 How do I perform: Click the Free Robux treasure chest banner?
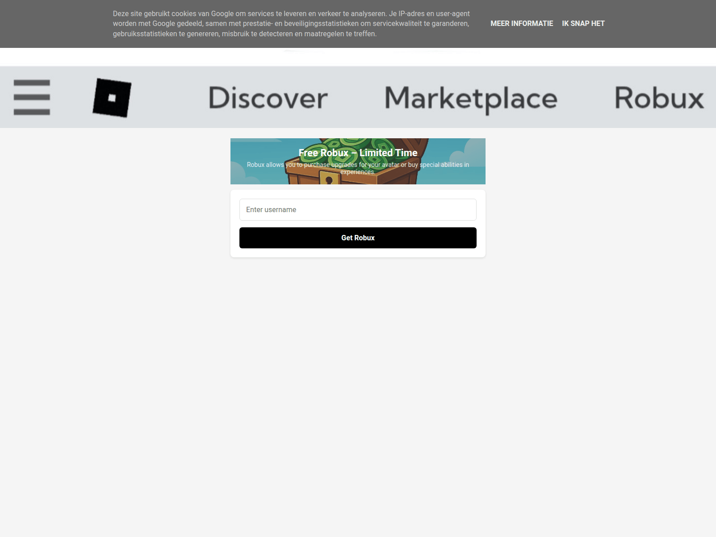click(x=358, y=161)
